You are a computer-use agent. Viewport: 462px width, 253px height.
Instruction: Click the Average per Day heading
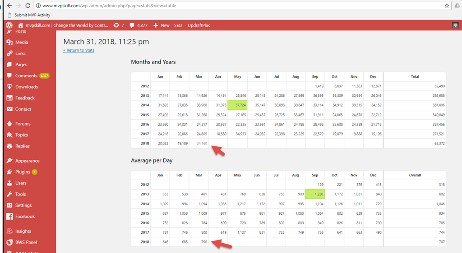(x=152, y=160)
